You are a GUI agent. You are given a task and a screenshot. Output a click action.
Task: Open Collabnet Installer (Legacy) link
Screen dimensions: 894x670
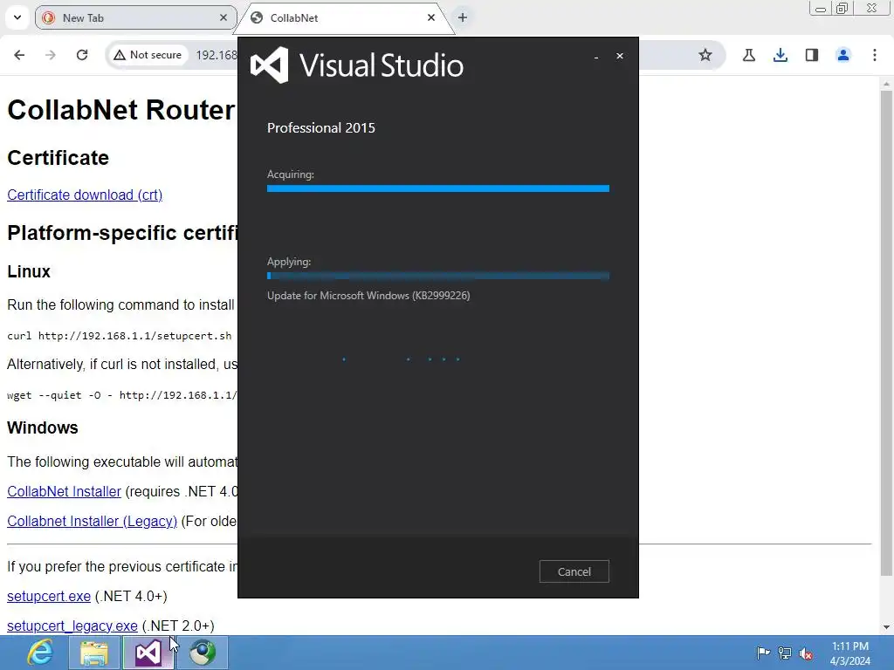pos(92,521)
